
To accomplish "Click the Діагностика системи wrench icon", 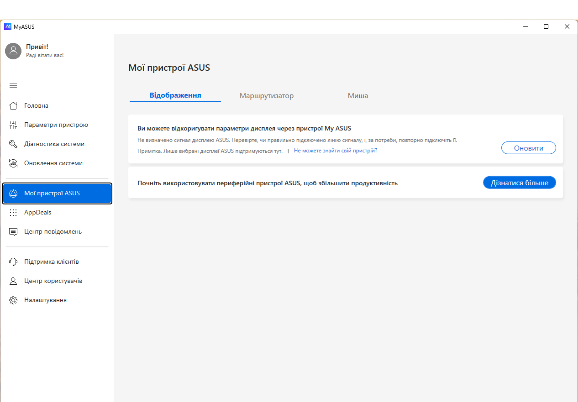I will click(13, 144).
